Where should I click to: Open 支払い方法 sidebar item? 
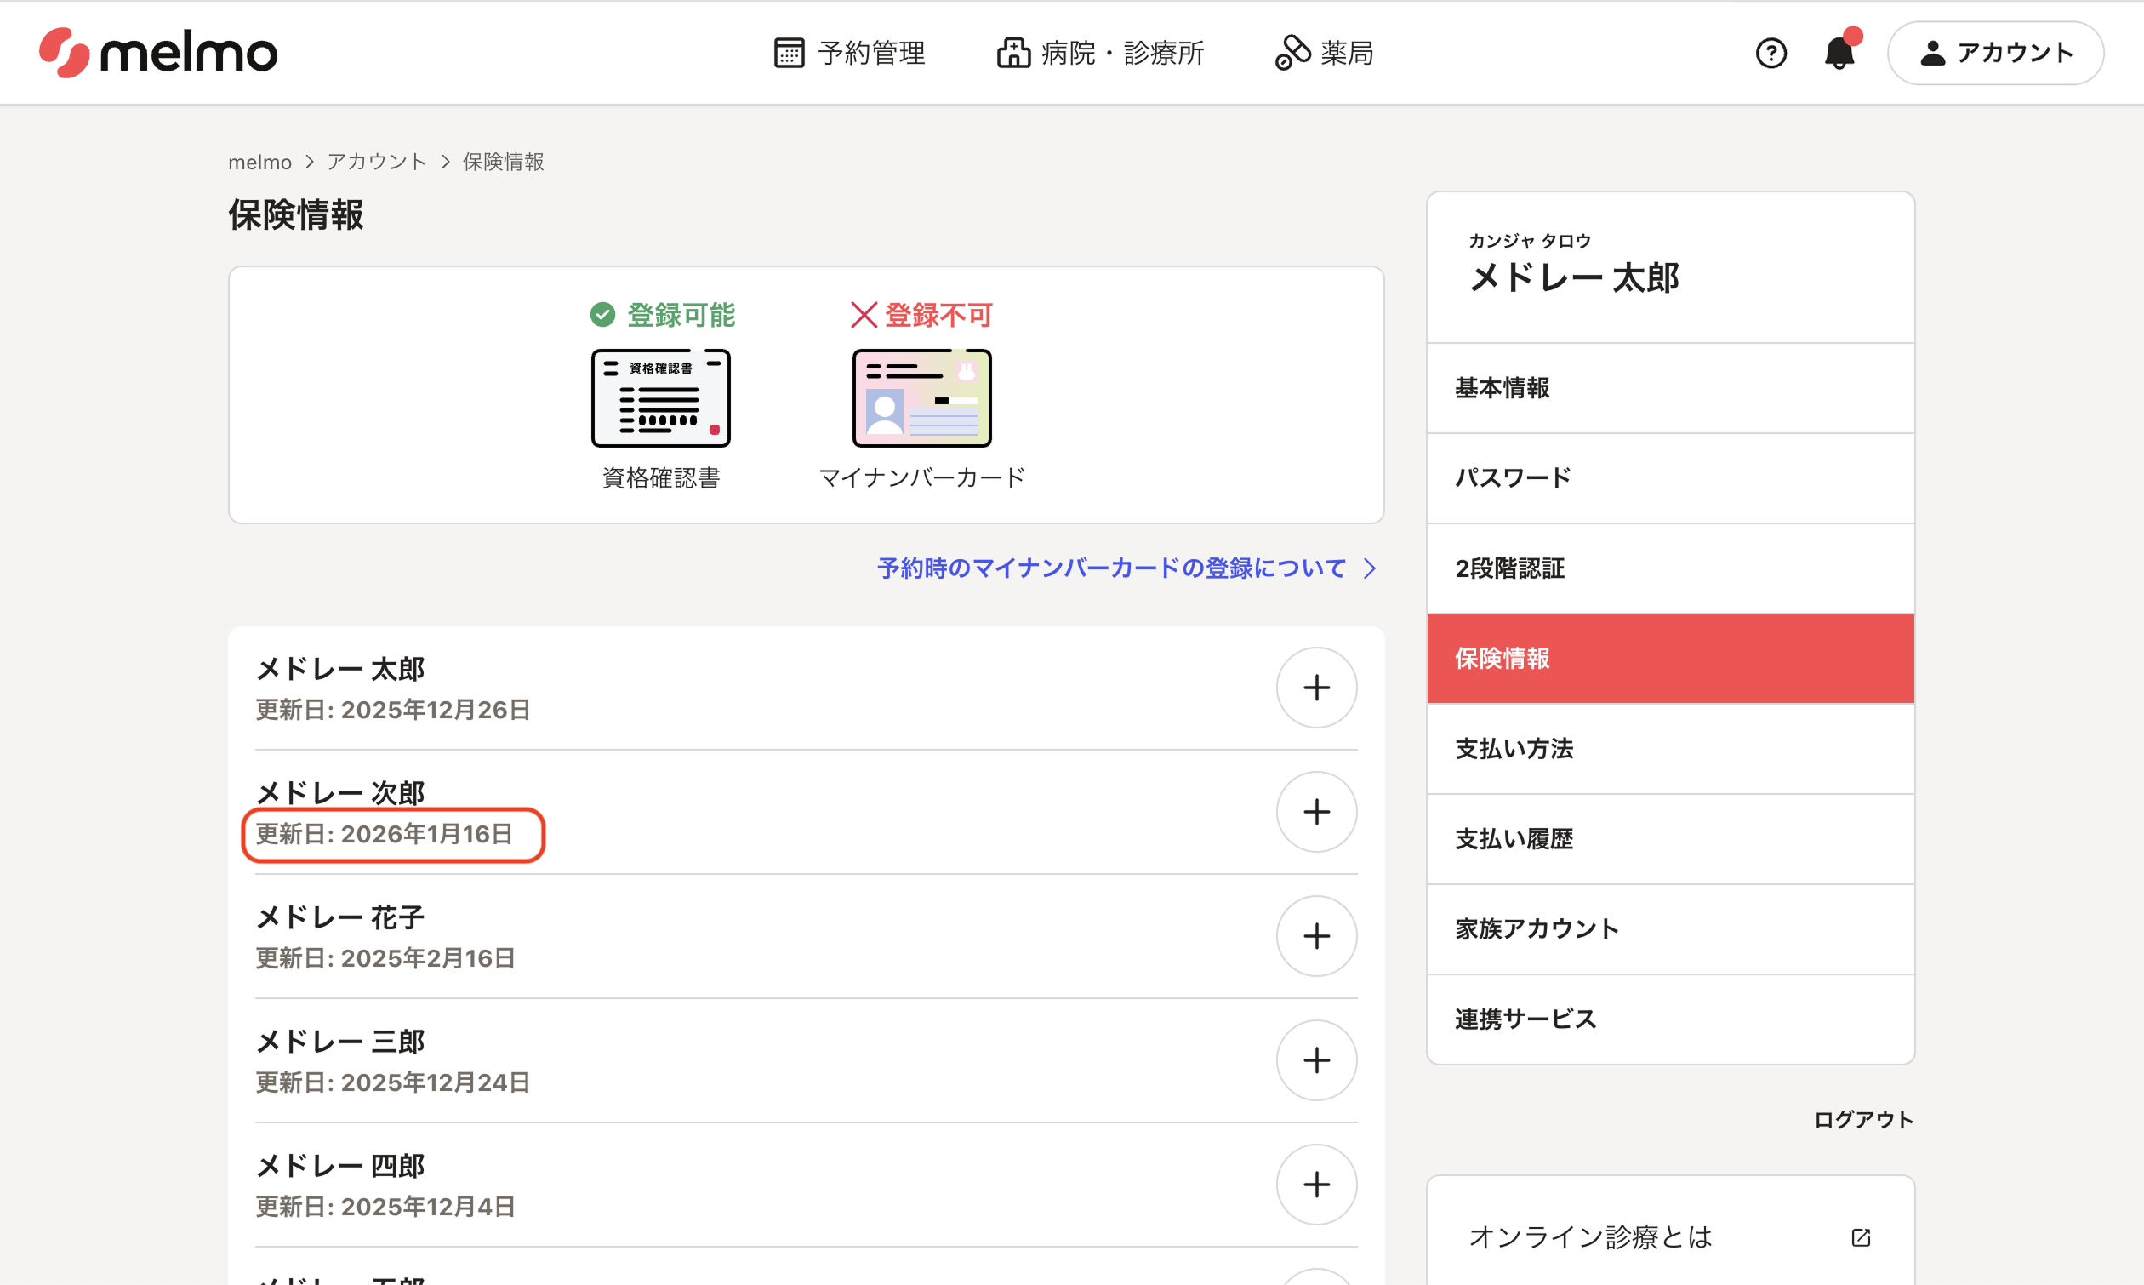[1669, 748]
